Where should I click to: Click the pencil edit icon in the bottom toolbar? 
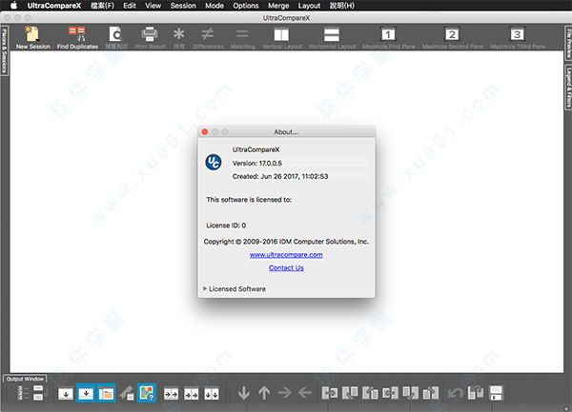pyautogui.click(x=127, y=393)
